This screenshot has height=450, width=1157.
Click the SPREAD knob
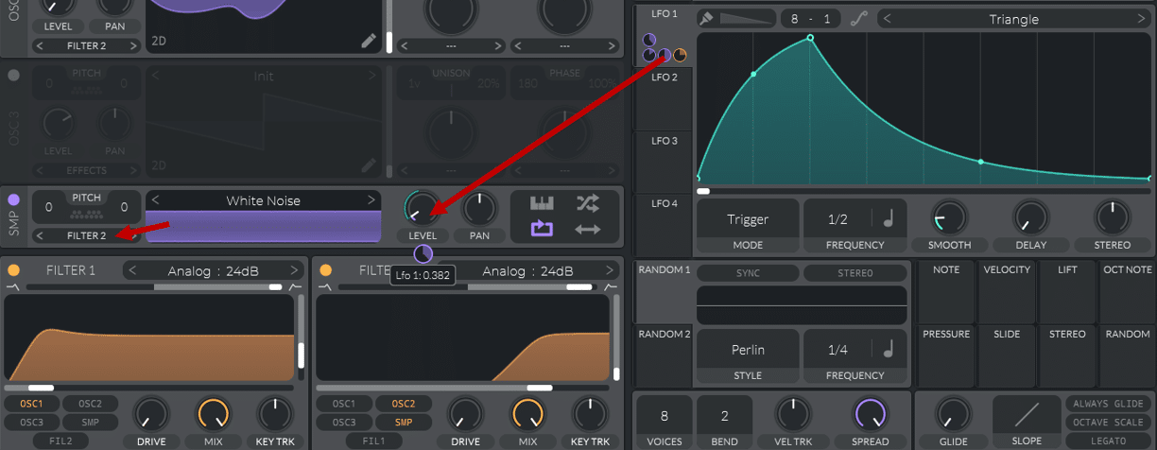click(871, 414)
